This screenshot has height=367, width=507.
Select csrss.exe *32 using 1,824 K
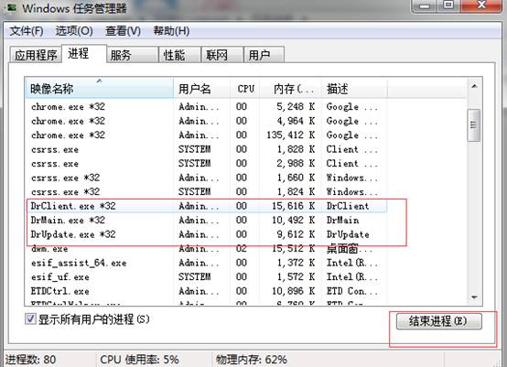click(x=207, y=192)
